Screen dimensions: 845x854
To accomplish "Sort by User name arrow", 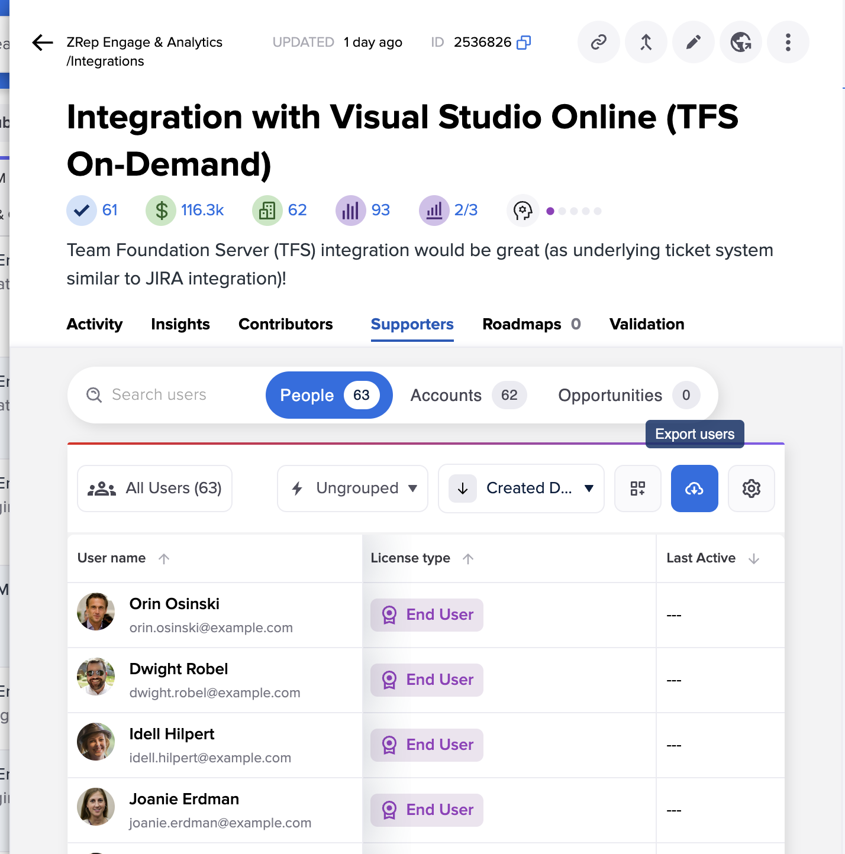I will (x=164, y=558).
